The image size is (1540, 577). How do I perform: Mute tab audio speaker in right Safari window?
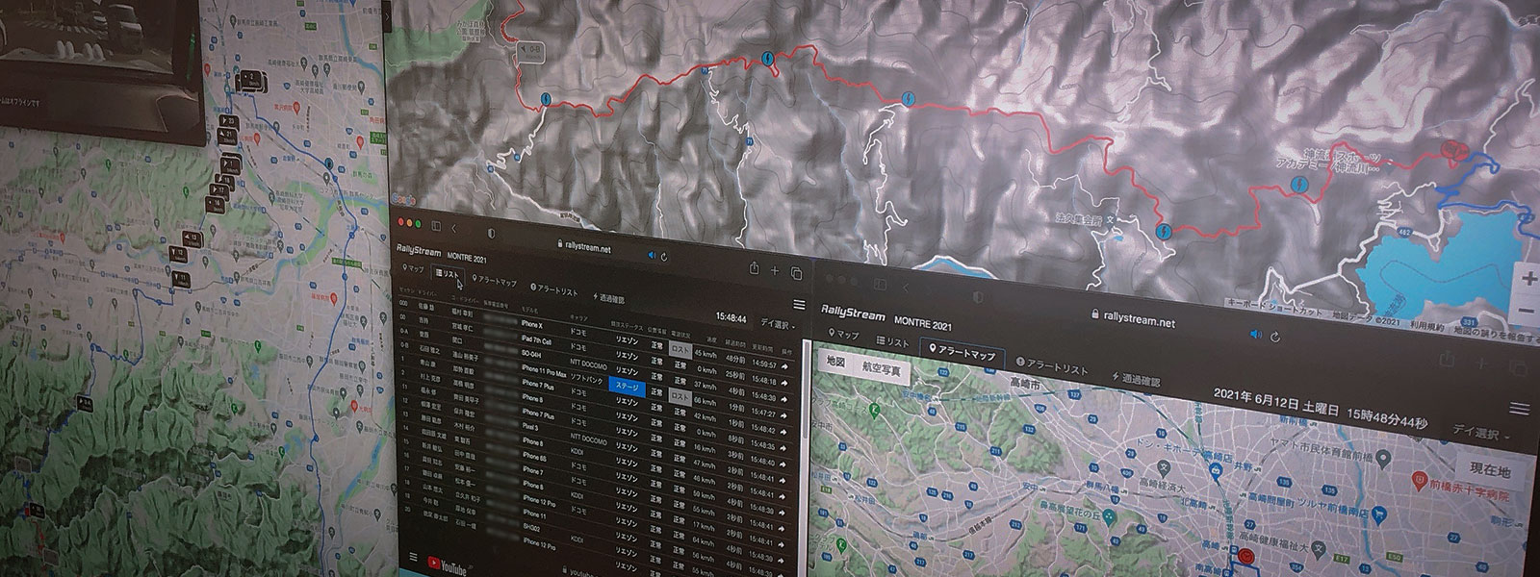(1256, 335)
